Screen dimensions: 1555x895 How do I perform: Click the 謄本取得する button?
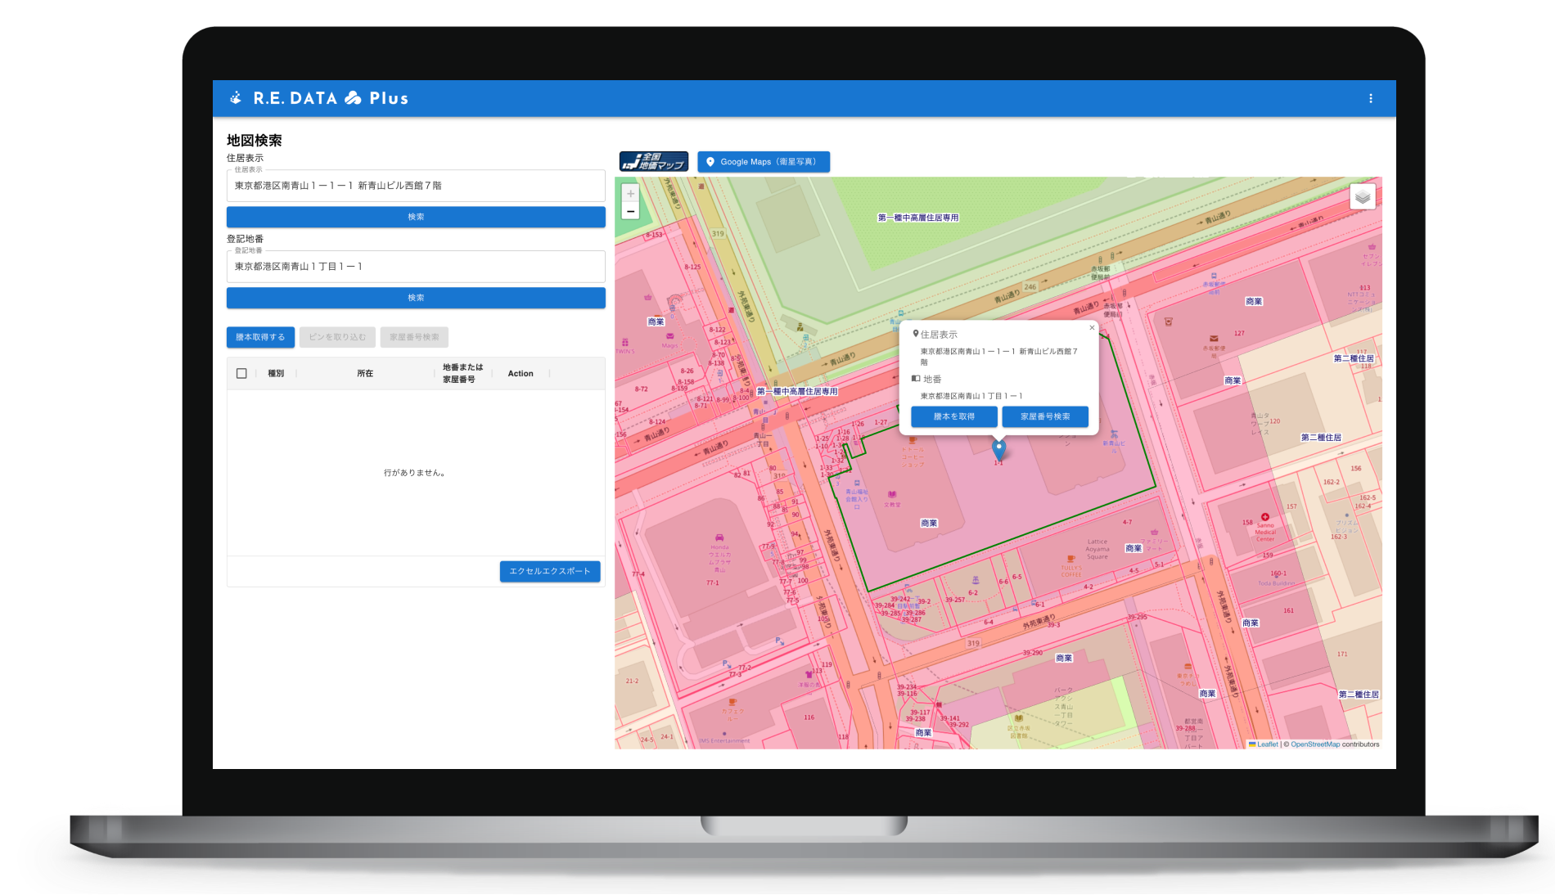(x=260, y=336)
